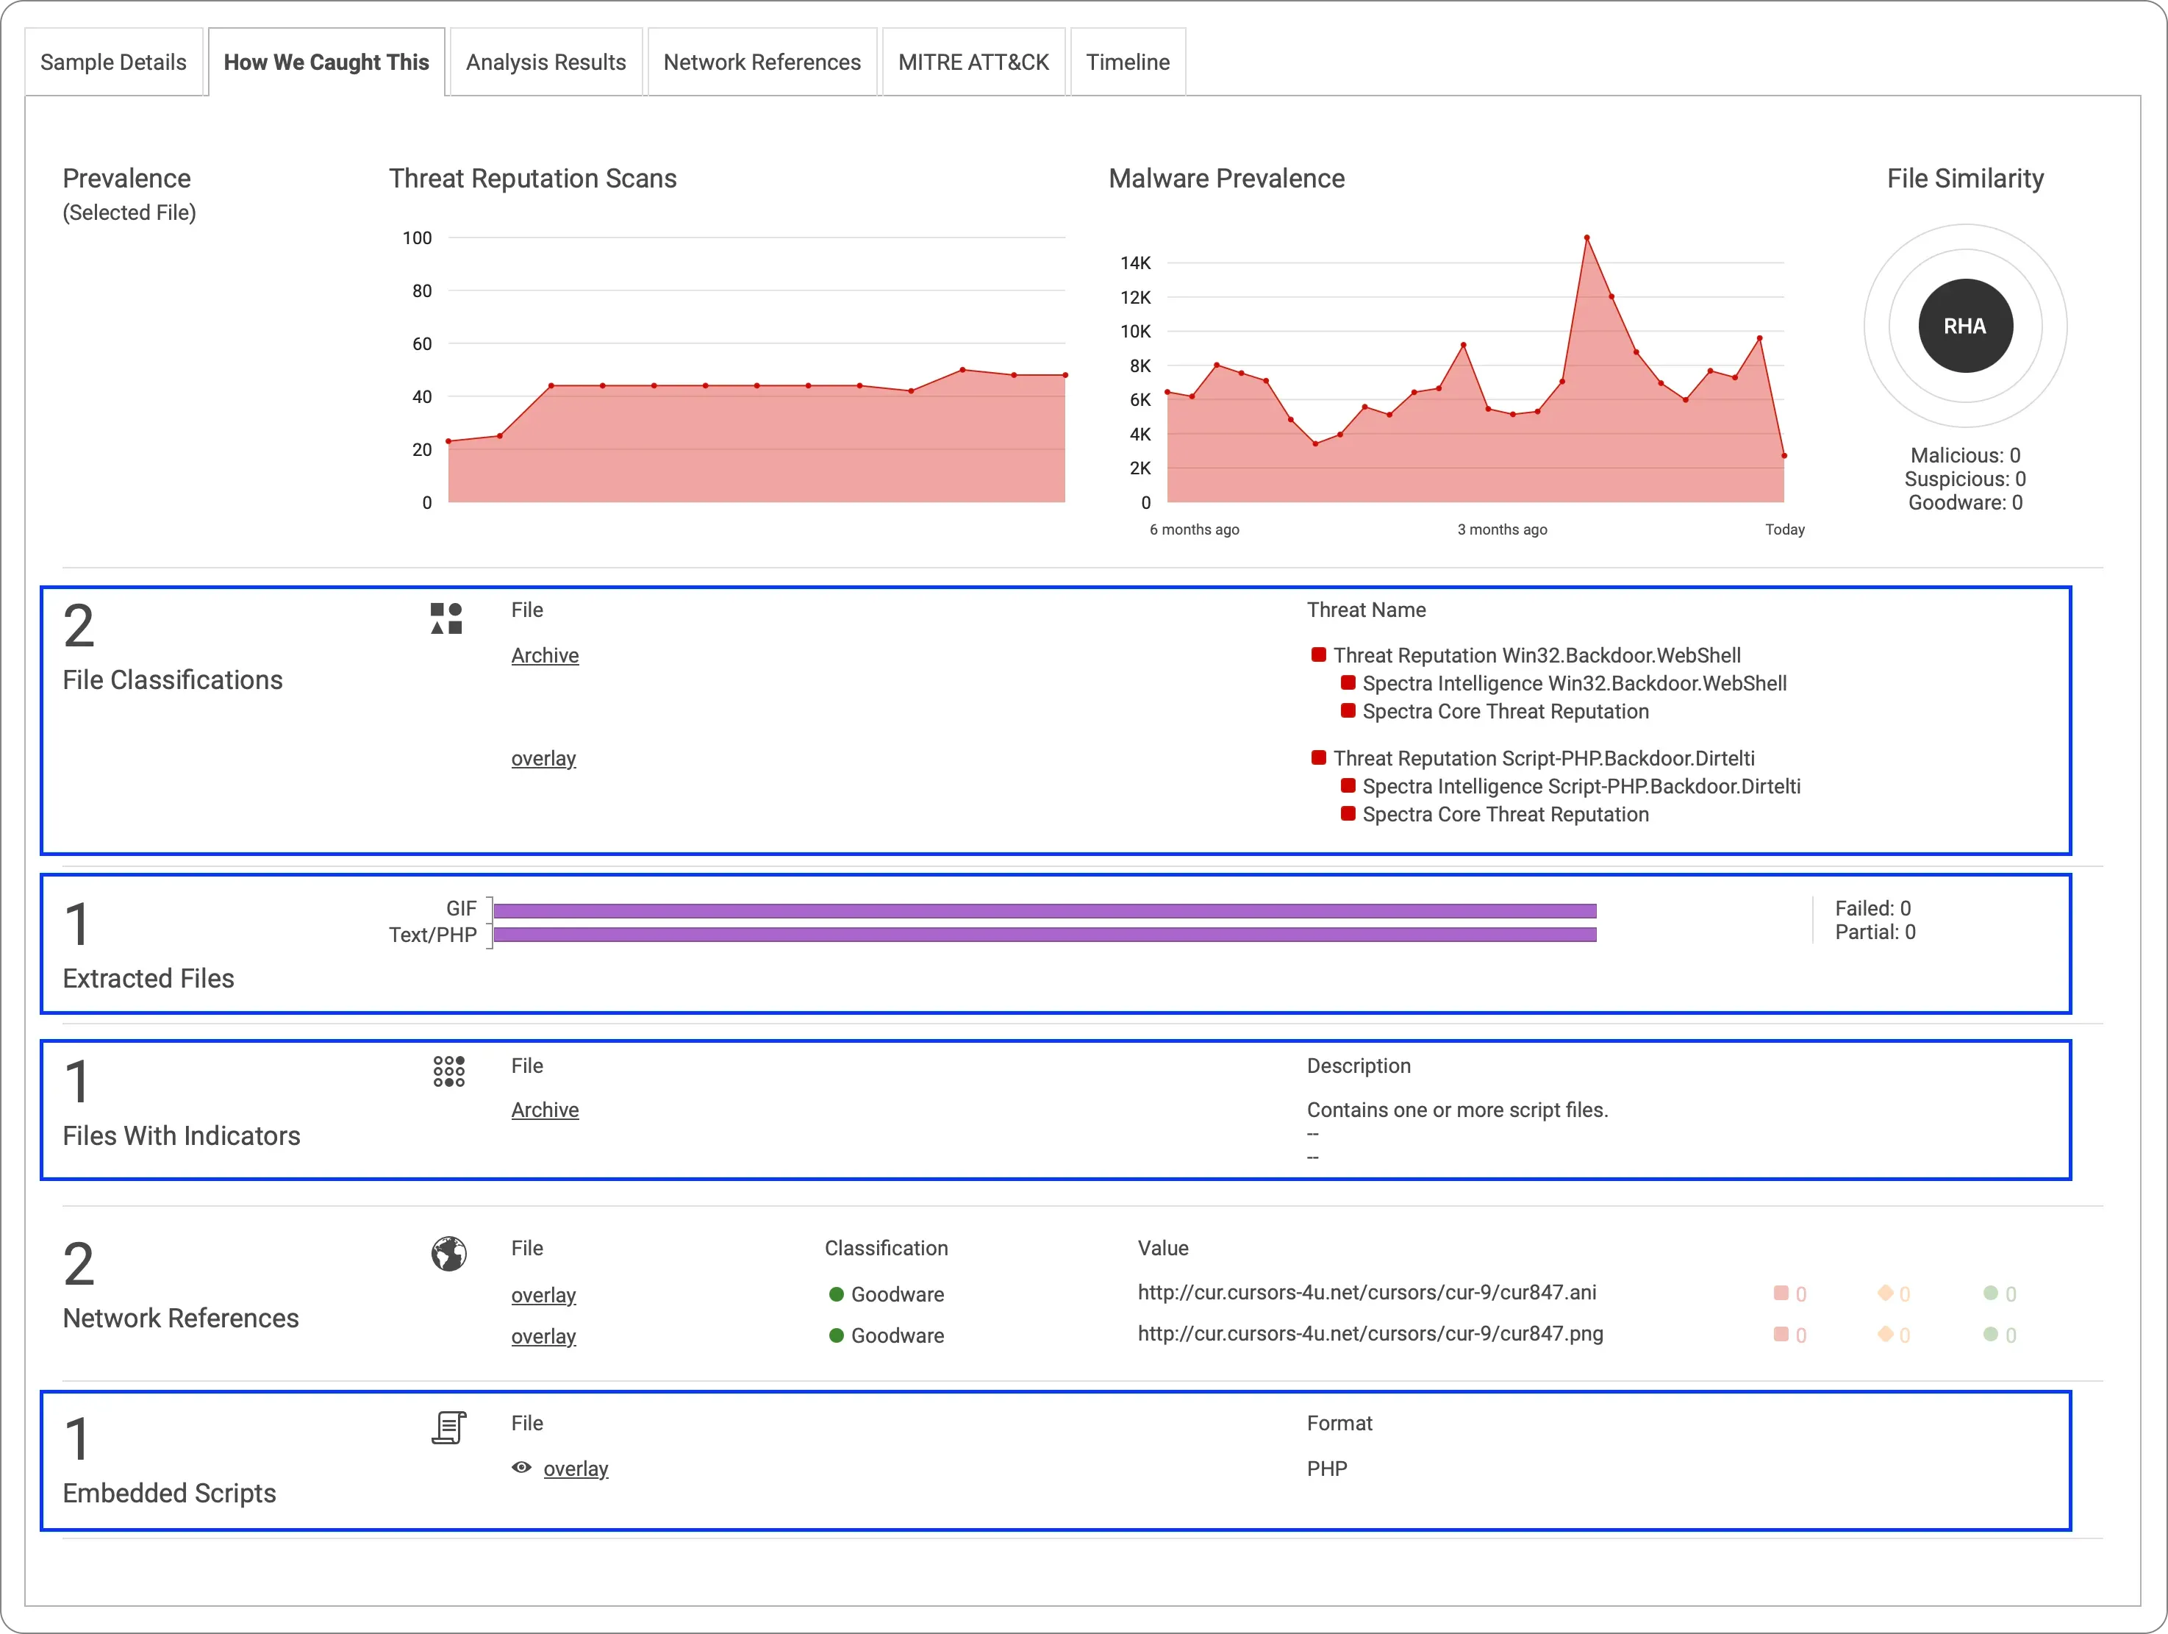The width and height of the screenshot is (2168, 1634).
Task: Click the peak point on Malware Prevalence chart
Action: [x=1586, y=238]
